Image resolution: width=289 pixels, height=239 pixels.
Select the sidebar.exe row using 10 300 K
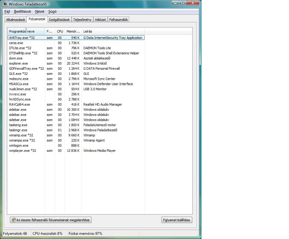click(76, 110)
